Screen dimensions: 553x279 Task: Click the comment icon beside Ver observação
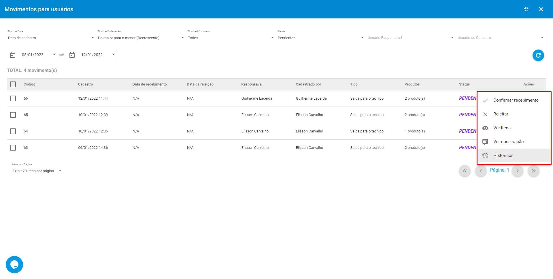(x=485, y=142)
